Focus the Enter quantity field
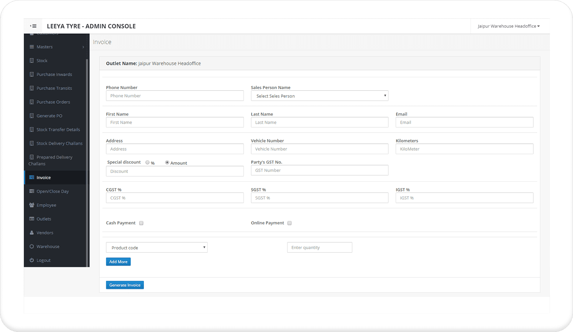This screenshot has height=332, width=573. (x=320, y=247)
